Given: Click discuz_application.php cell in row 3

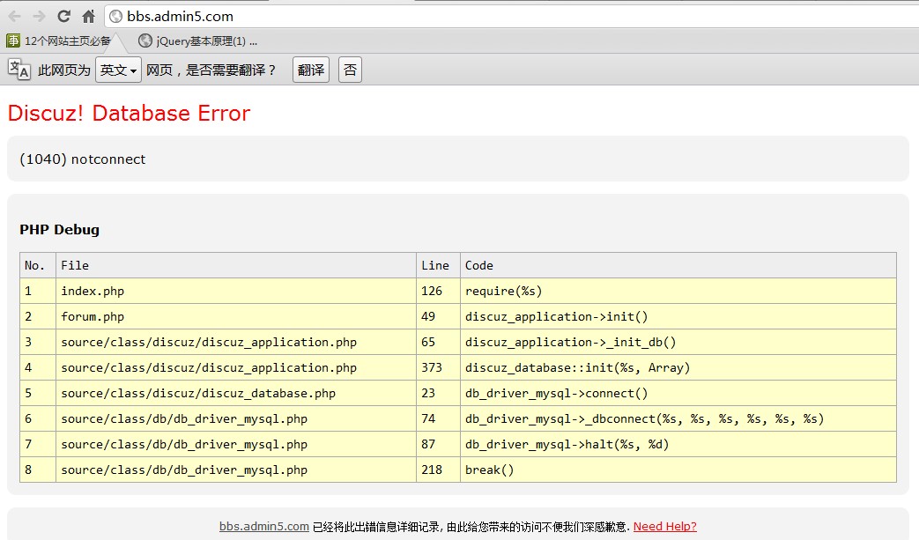Looking at the screenshot, I should click(x=236, y=342).
